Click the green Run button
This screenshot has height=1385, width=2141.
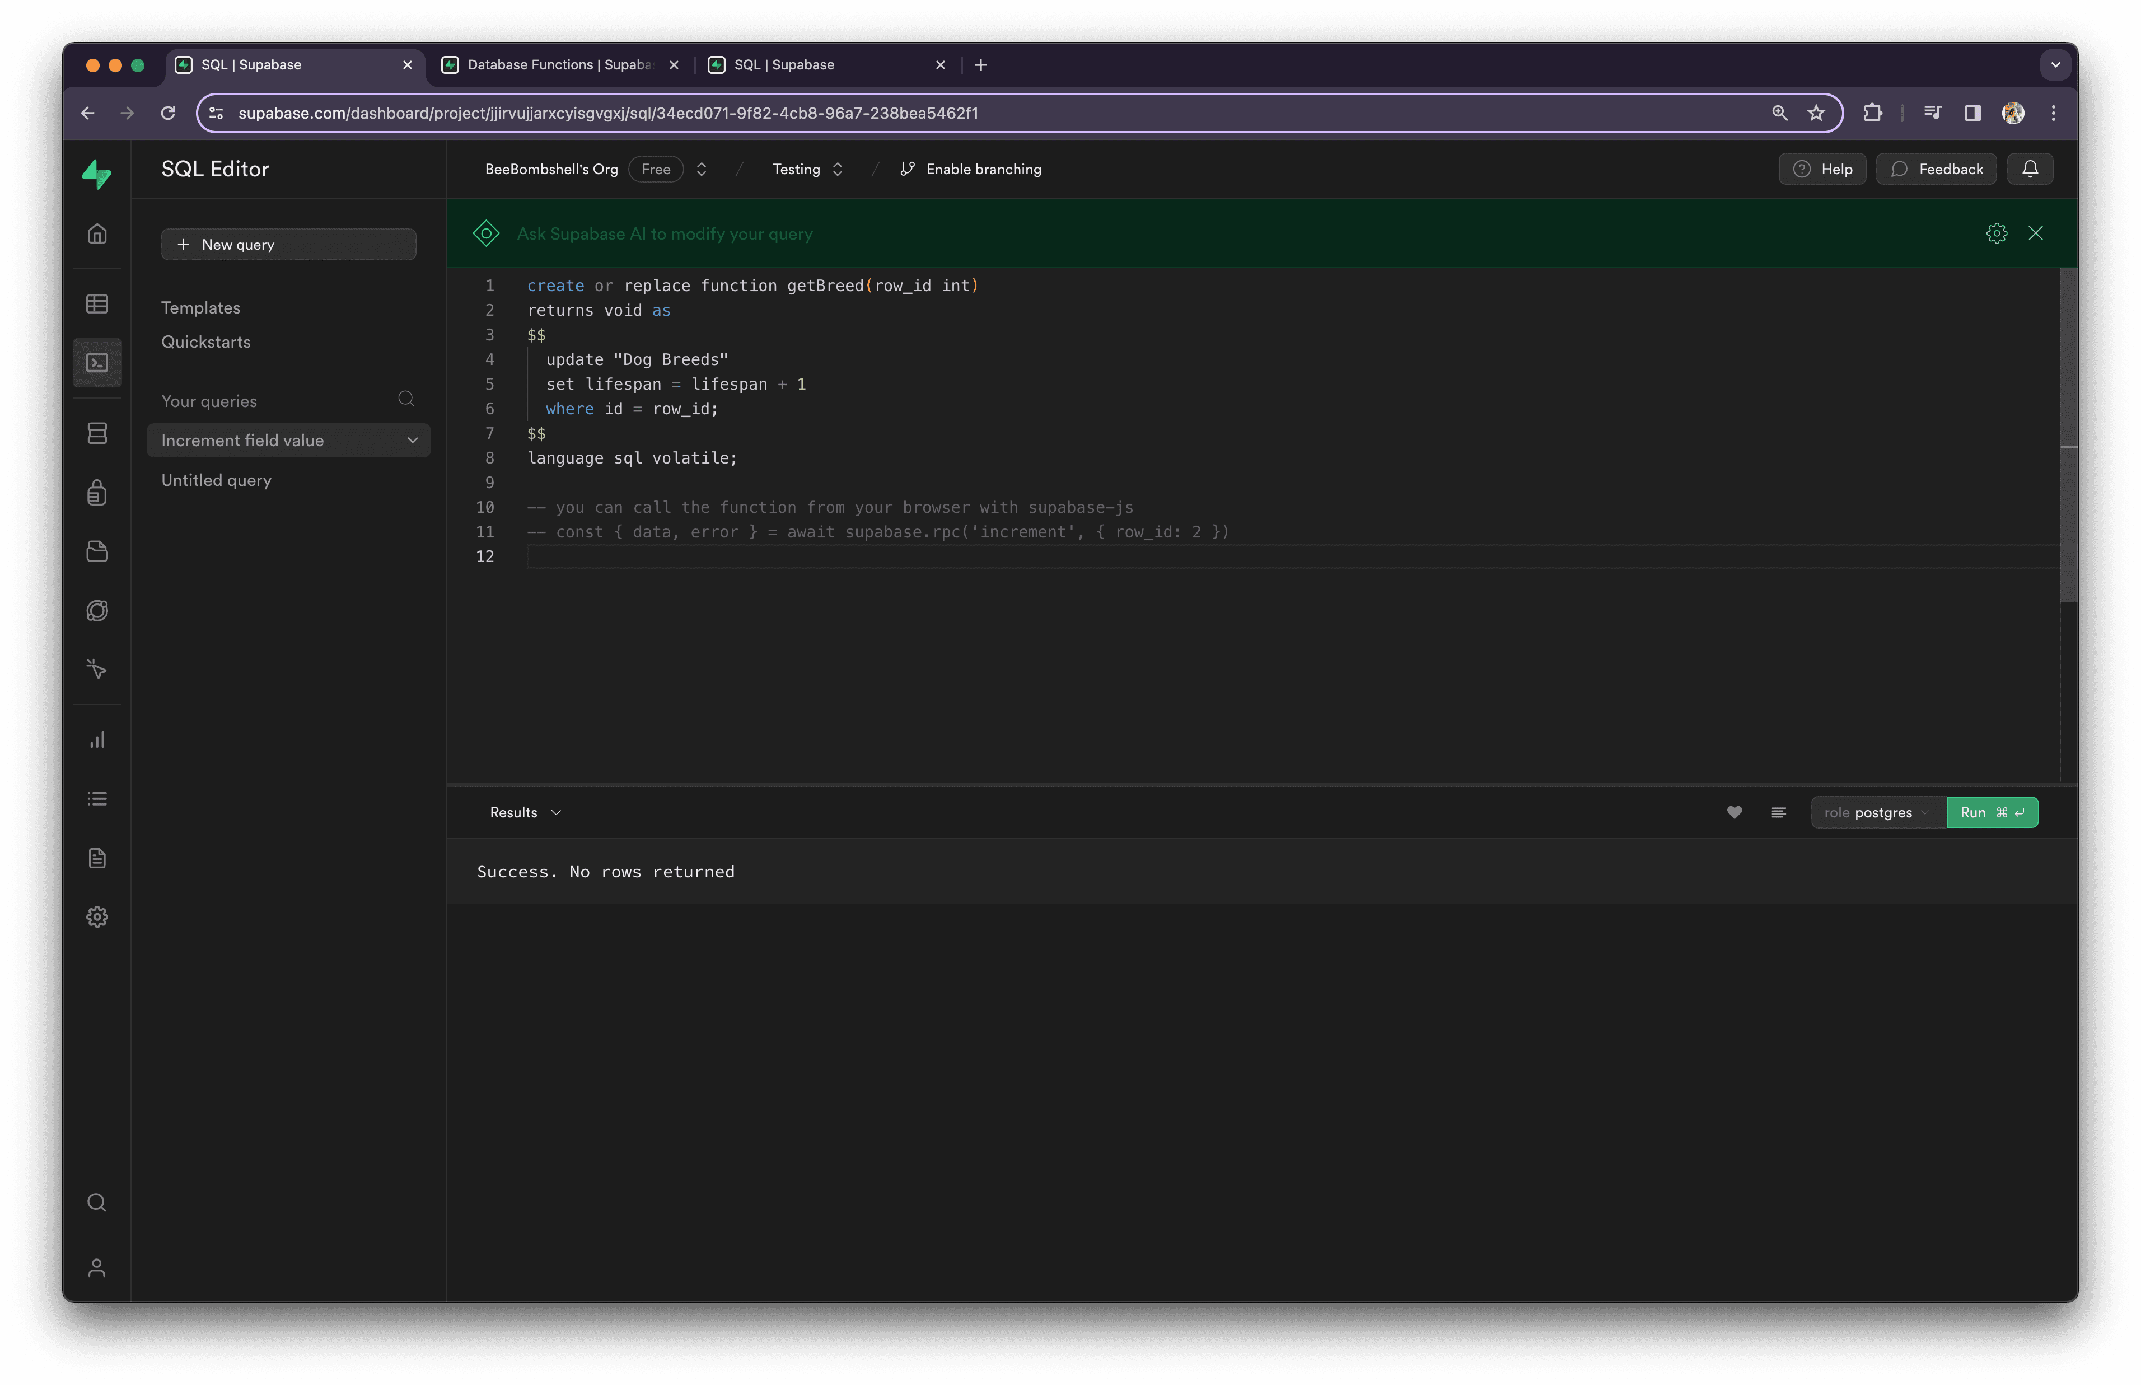[x=1992, y=812]
